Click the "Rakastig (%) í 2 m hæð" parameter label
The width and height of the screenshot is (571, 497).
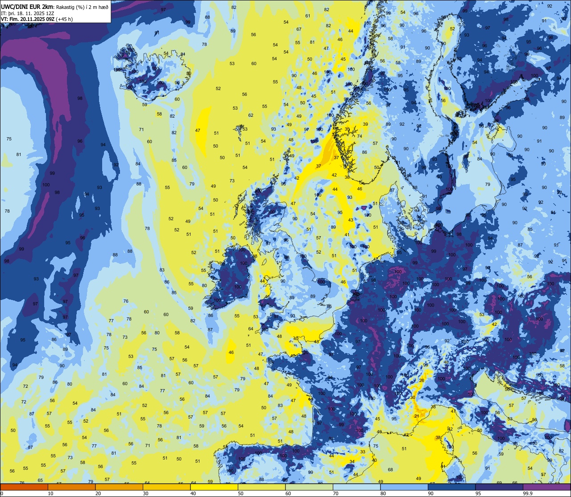point(82,7)
